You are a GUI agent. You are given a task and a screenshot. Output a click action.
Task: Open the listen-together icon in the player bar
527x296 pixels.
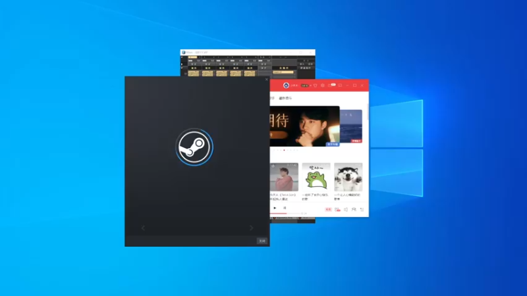click(354, 209)
